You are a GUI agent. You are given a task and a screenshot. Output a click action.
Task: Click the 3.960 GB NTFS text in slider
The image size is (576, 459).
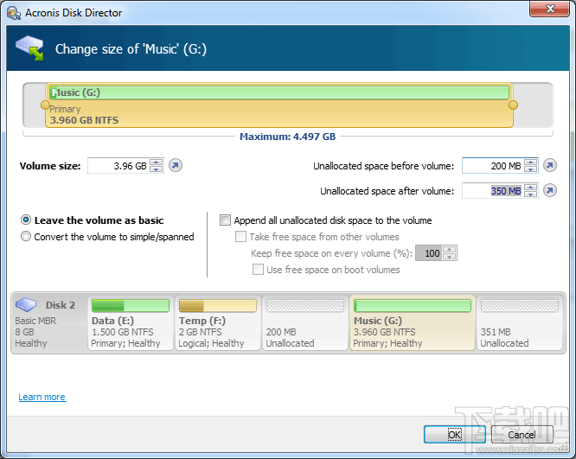pos(85,120)
